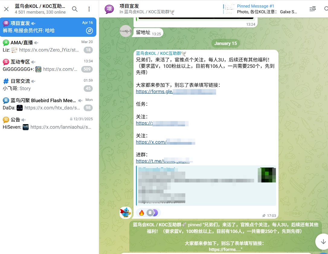
Task: Open 蓝鸟闪聚 Bluebird Flash Meet topic
Action: point(48,104)
